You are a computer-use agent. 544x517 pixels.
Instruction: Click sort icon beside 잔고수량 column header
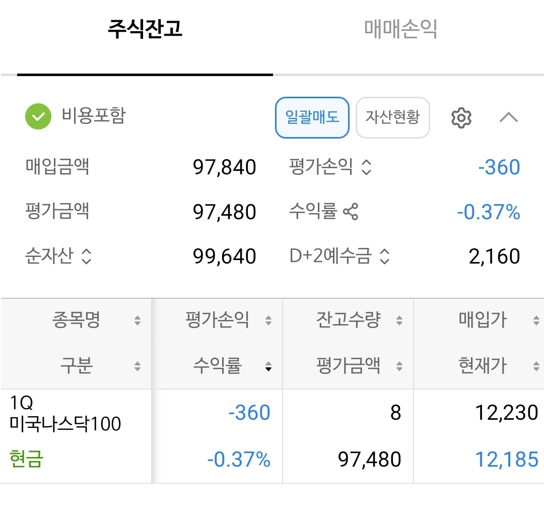coord(399,319)
